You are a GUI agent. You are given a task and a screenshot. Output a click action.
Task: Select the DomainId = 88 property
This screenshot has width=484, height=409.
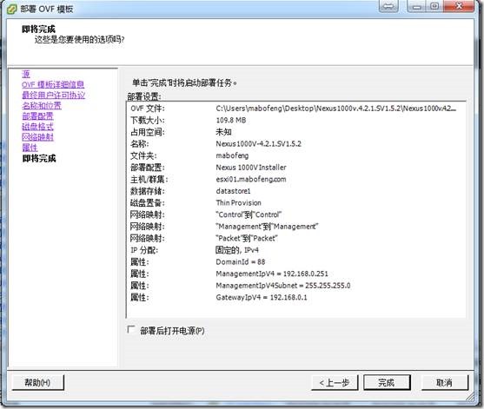coord(240,262)
